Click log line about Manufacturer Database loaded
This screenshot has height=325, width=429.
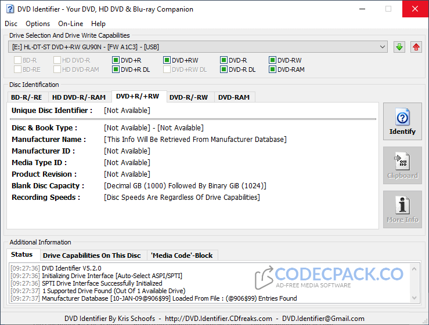click(x=169, y=298)
